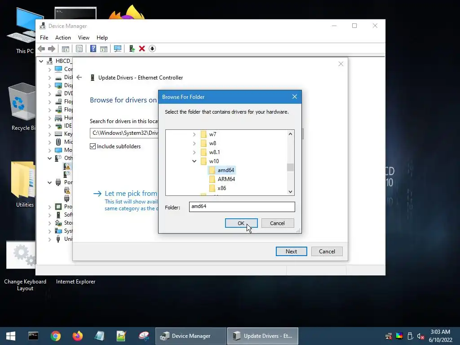
Task: Select the warning-marked device under Other devices
Action: [x=67, y=166]
